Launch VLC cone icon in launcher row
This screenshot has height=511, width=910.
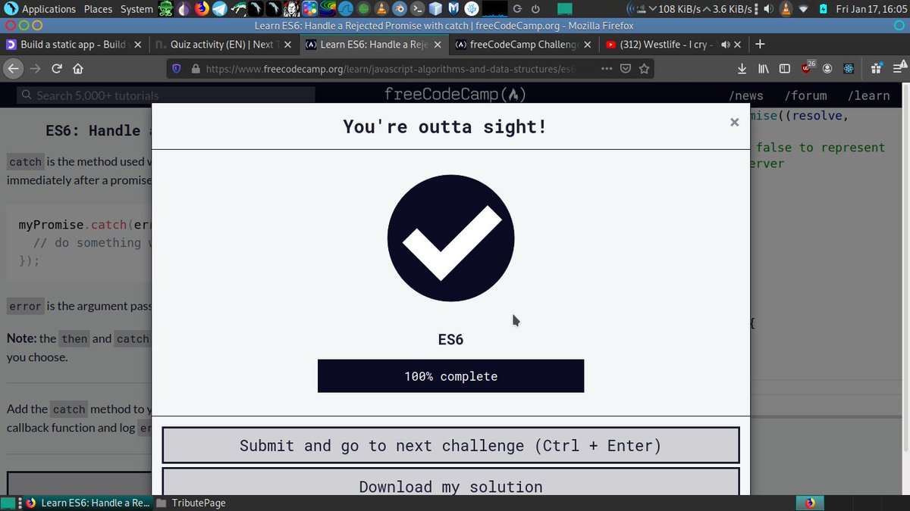(381, 9)
